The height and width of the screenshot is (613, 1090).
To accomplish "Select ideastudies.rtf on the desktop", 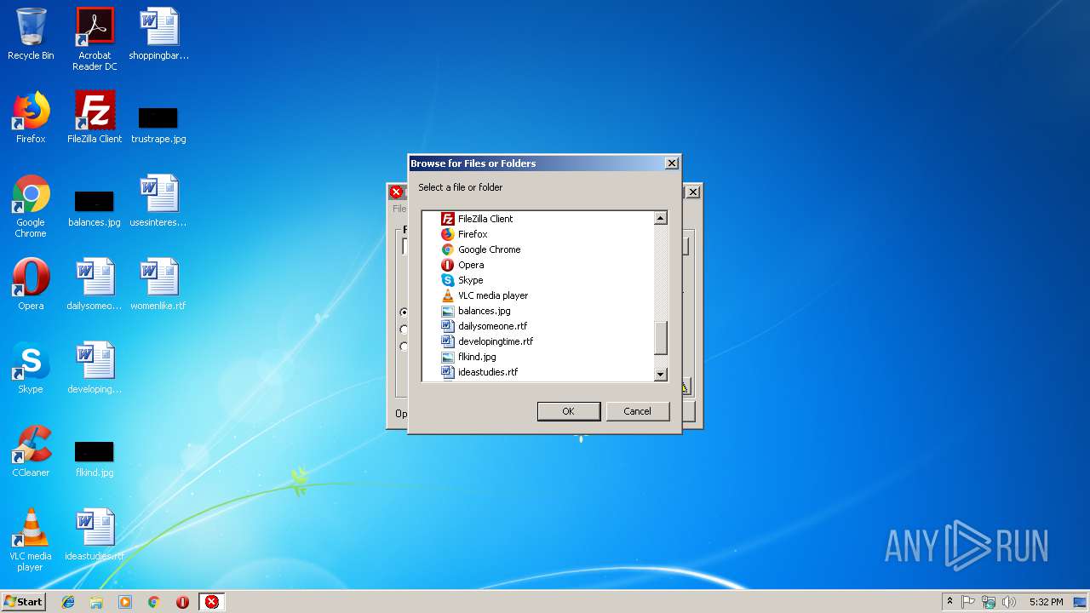I will 95,535.
